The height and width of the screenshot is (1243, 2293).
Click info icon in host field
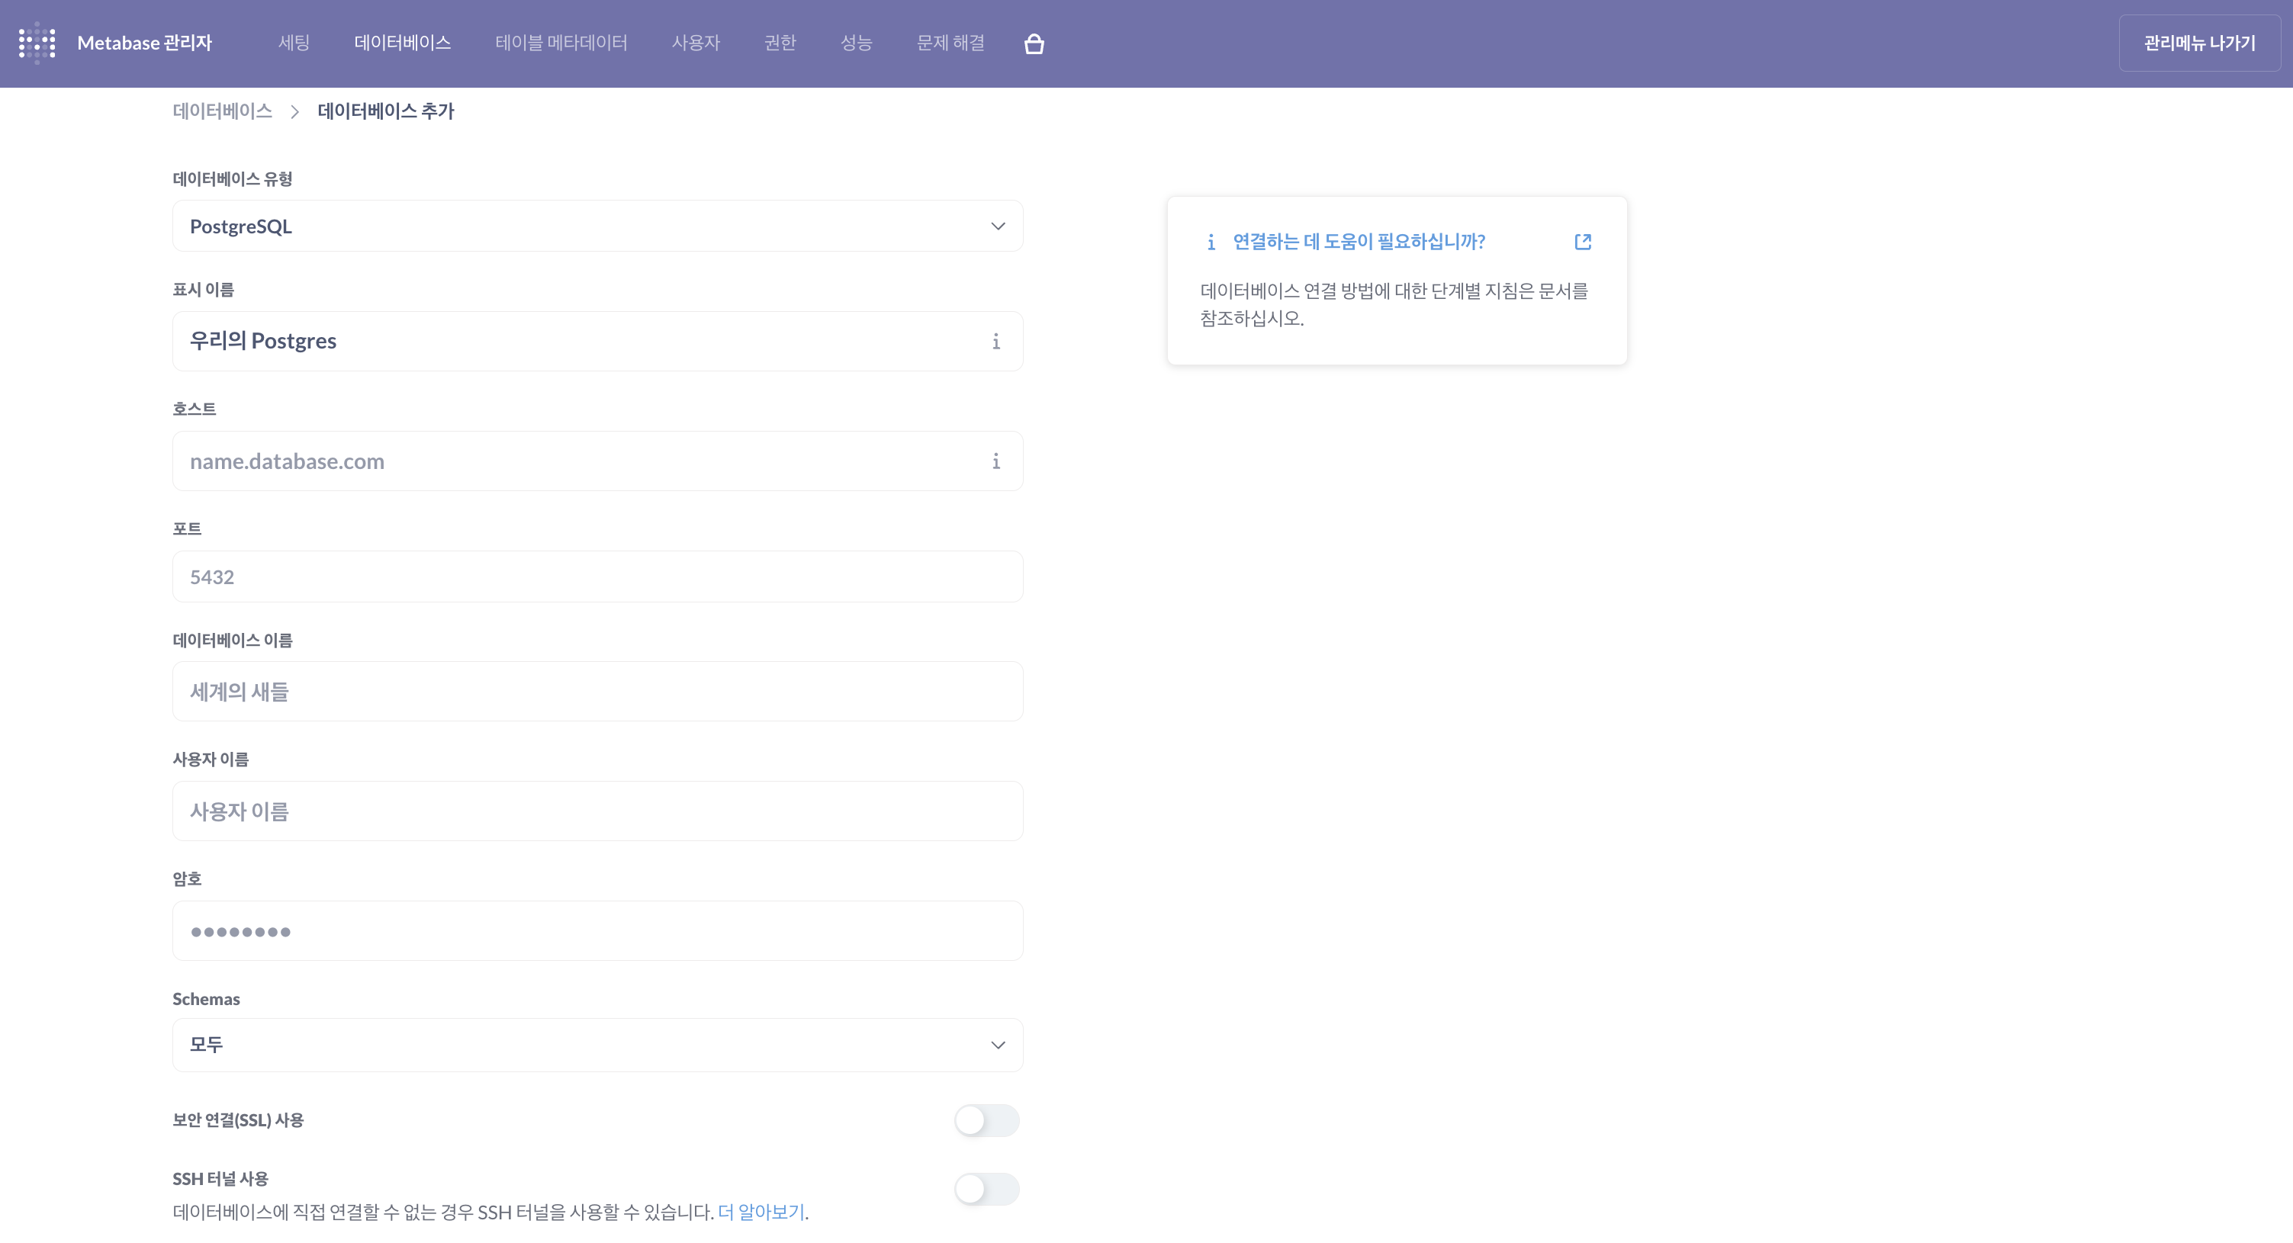click(x=995, y=461)
